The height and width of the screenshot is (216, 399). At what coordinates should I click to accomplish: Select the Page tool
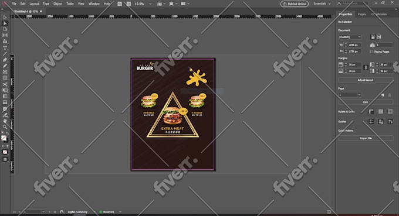click(x=5, y=29)
